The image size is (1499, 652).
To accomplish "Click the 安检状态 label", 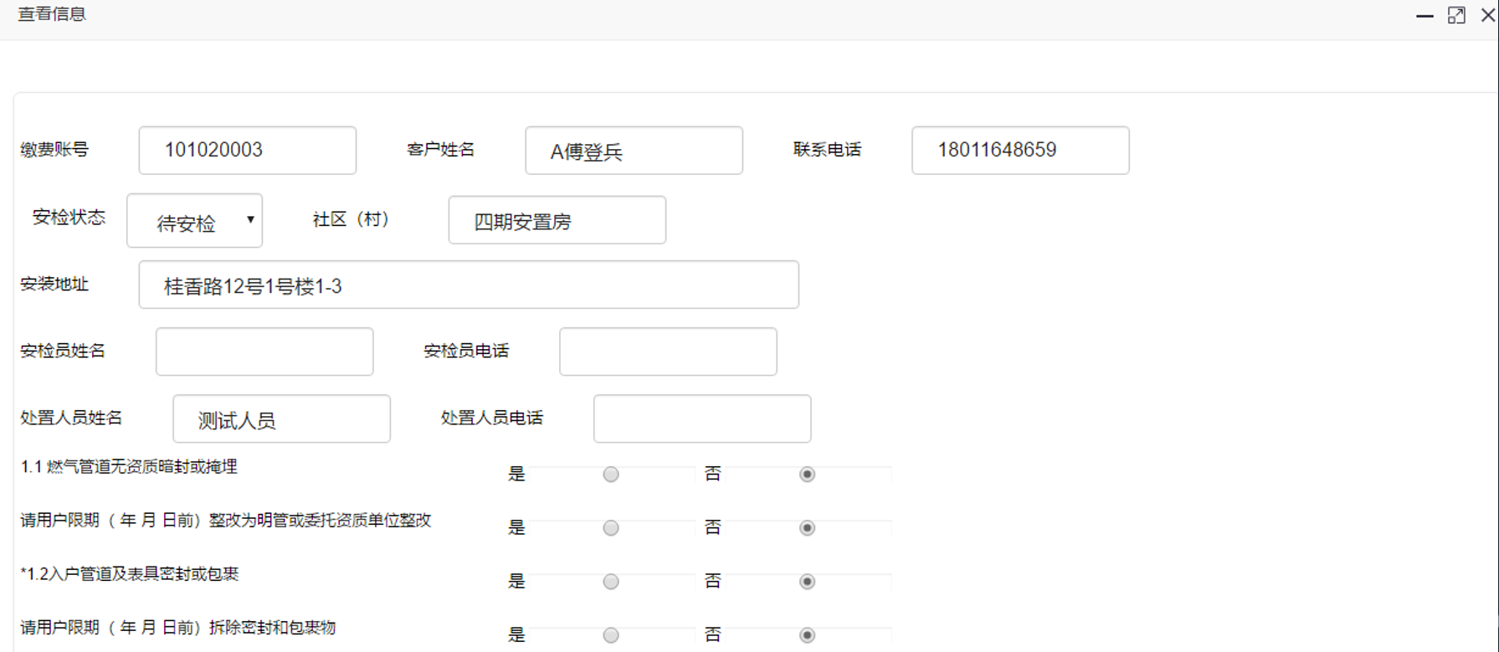I will [x=69, y=218].
